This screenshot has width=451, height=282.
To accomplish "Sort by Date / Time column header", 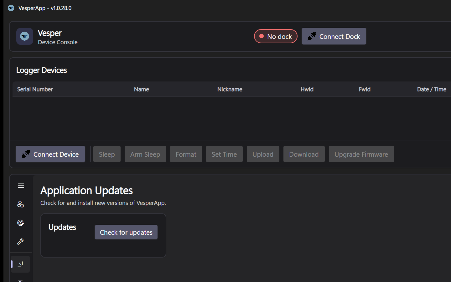I will pyautogui.click(x=432, y=89).
